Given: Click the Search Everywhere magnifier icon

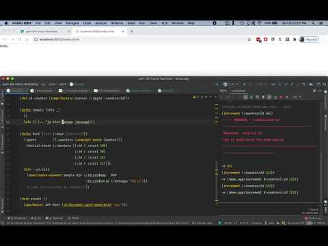Looking at the screenshot, I should [325, 84].
